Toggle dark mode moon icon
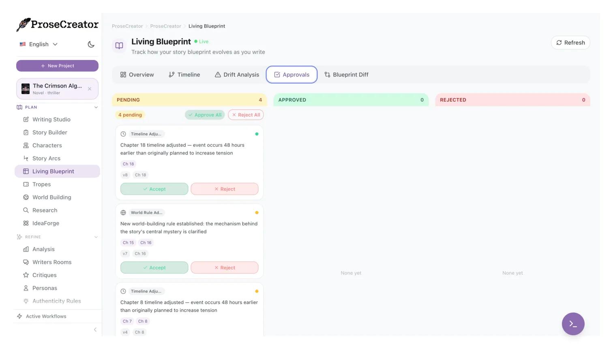This screenshot has width=613, height=349. (91, 44)
